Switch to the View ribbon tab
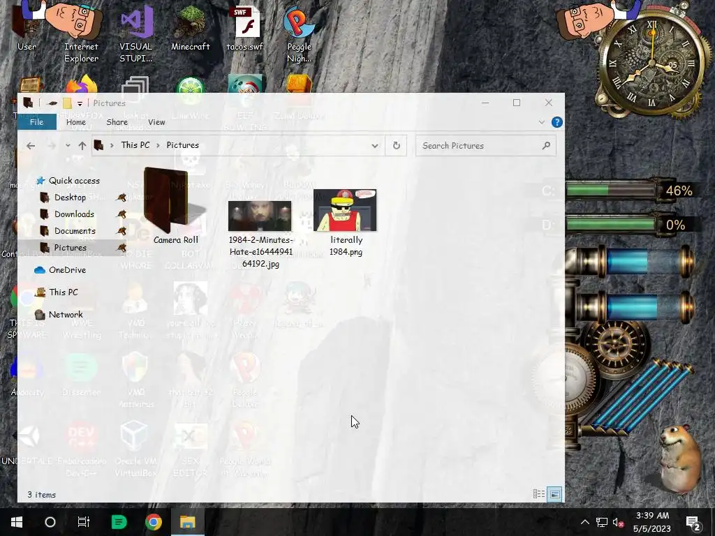 pos(156,122)
